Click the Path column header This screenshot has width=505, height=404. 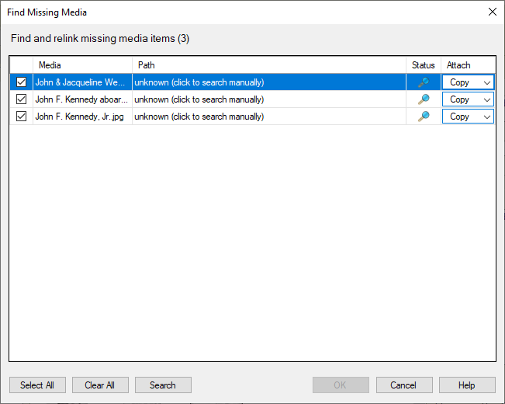(x=269, y=65)
